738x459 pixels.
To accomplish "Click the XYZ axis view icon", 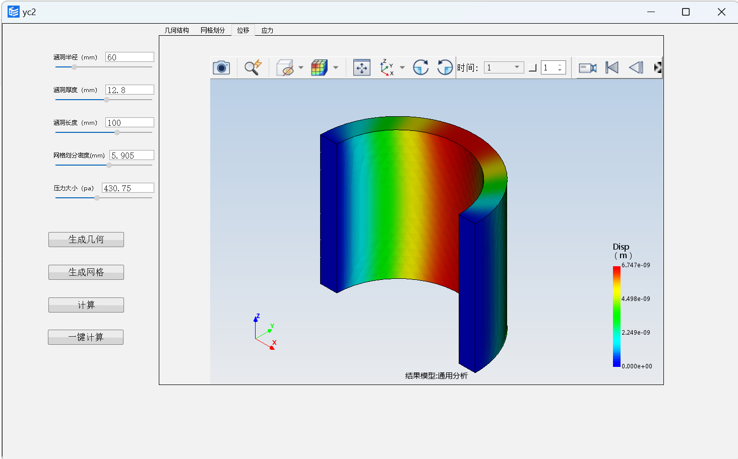I will coord(387,67).
